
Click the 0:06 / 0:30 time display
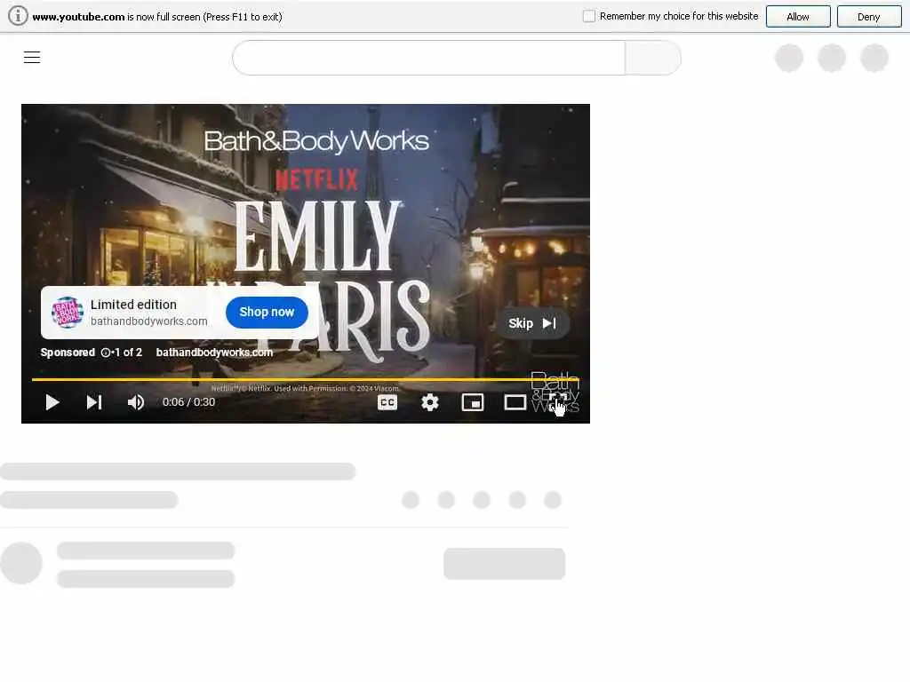(x=188, y=402)
